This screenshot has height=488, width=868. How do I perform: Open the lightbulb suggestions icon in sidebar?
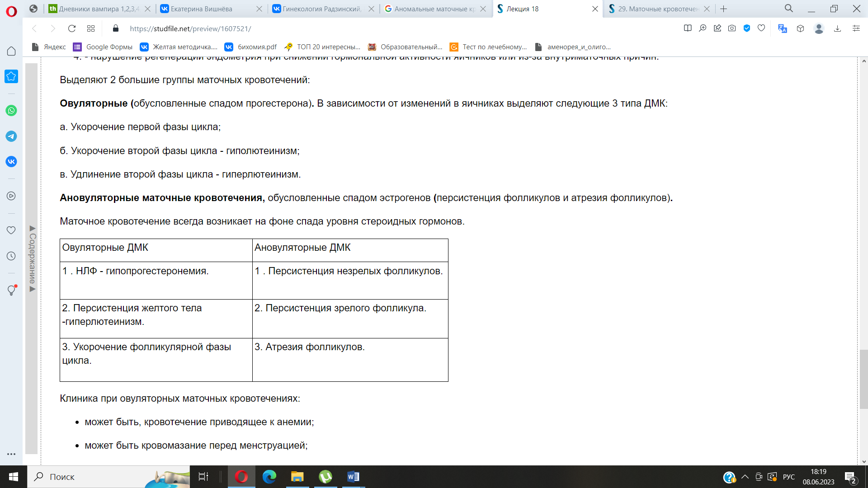pyautogui.click(x=12, y=290)
